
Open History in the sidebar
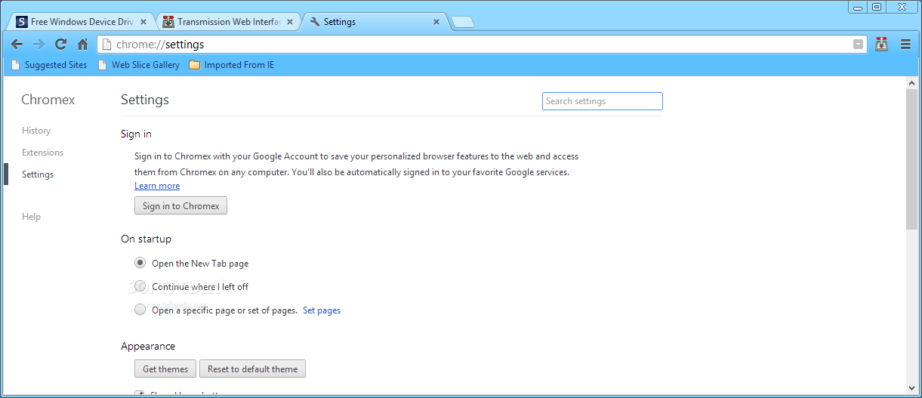pyautogui.click(x=36, y=131)
